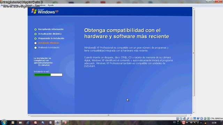Click the VM window horizontal scrollbar
The image size is (223, 125).
click(108, 115)
